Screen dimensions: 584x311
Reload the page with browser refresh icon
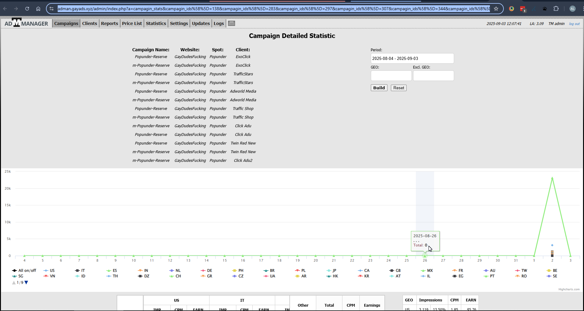[27, 9]
